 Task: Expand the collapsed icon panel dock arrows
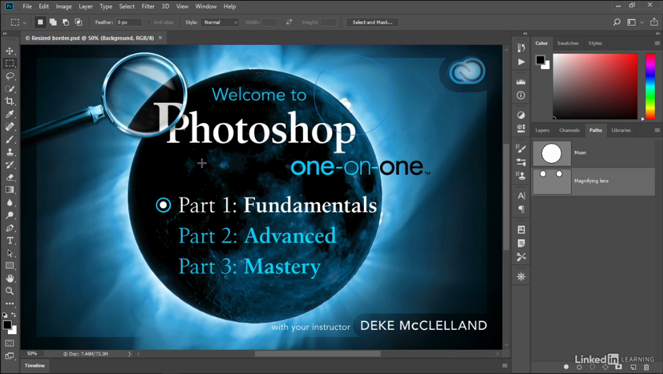[525, 33]
